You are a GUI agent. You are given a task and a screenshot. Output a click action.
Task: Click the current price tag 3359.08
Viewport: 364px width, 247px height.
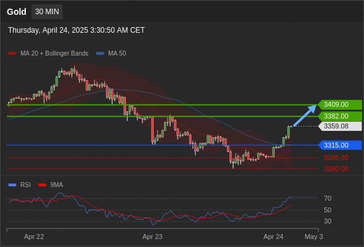pyautogui.click(x=340, y=126)
